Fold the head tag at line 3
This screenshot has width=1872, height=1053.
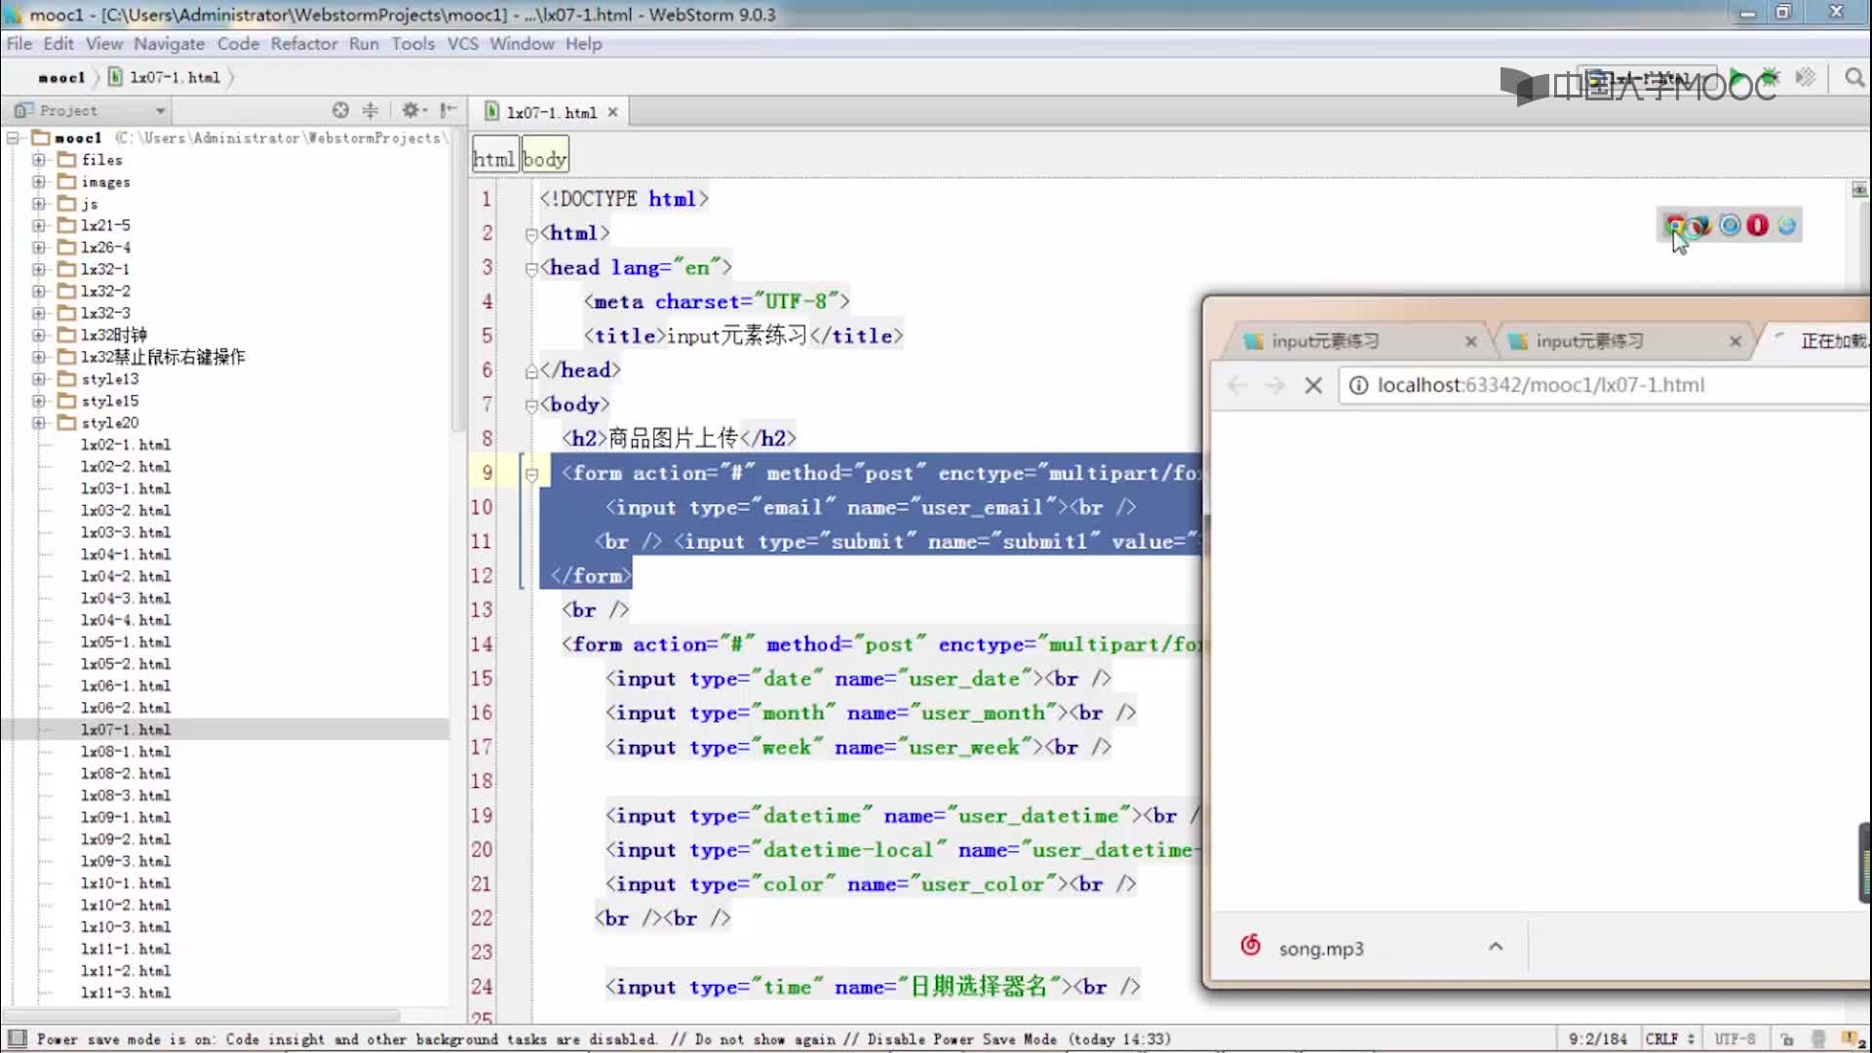point(531,268)
